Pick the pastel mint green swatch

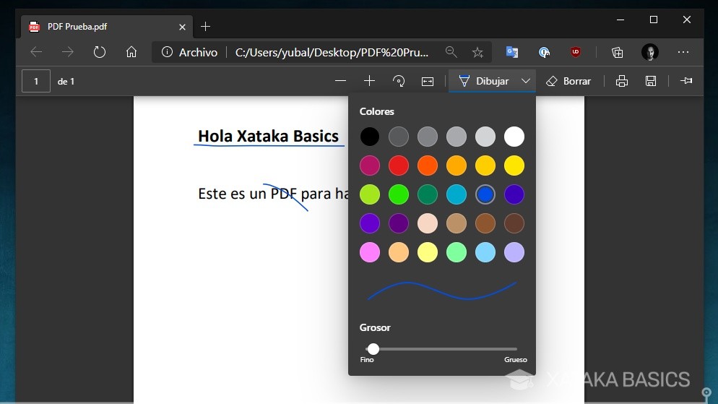tap(456, 252)
